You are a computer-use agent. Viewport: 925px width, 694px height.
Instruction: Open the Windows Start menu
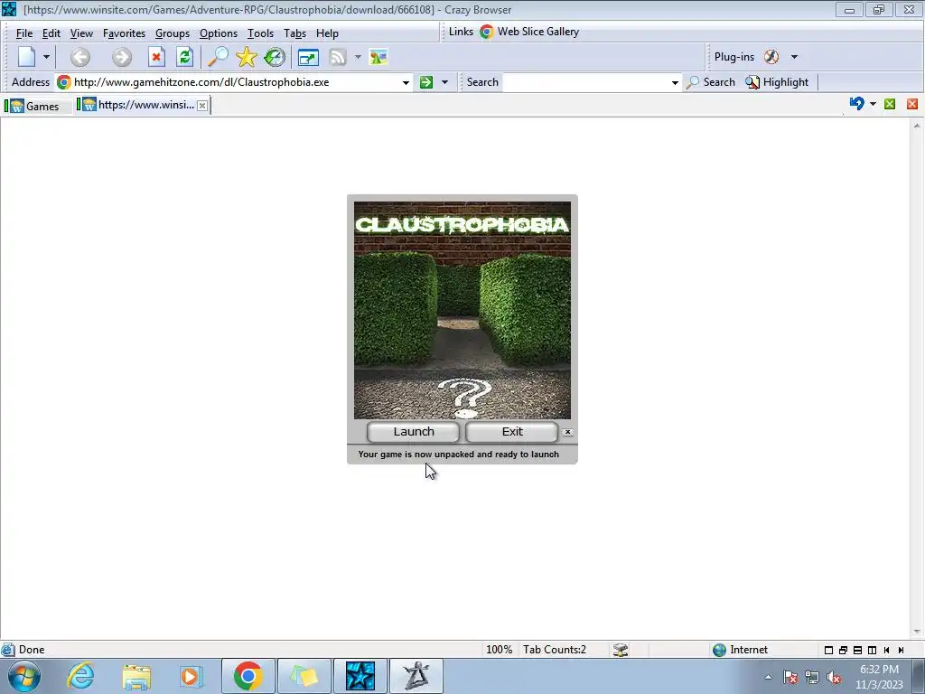point(24,676)
